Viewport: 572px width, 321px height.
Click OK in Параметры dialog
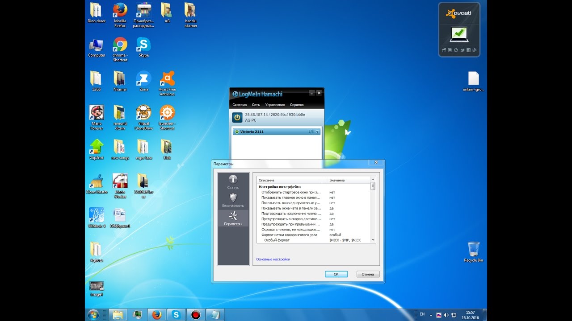coord(336,274)
